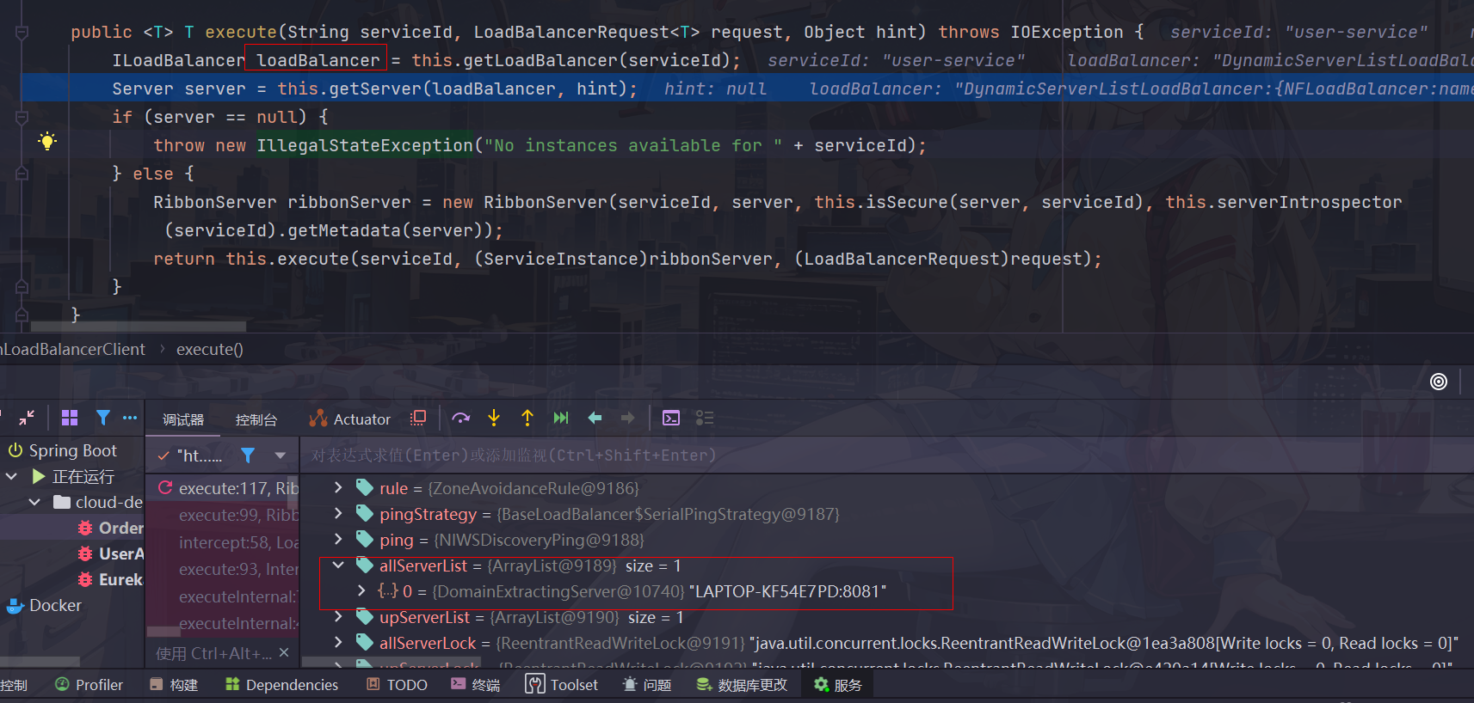
Task: Click the list icon at debugger toolbar end
Action: 705,418
